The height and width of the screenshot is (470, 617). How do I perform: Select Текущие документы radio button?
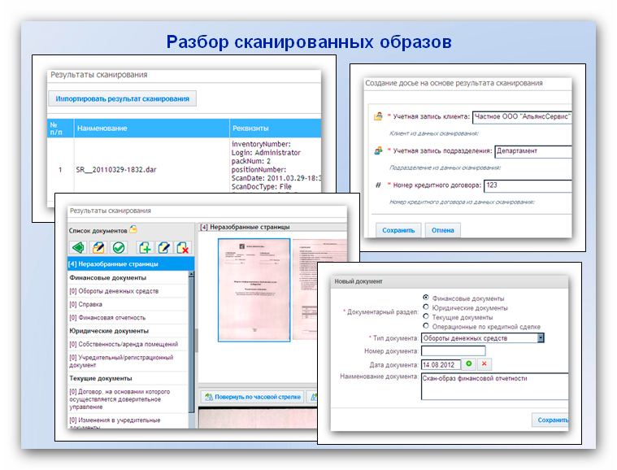(x=426, y=316)
